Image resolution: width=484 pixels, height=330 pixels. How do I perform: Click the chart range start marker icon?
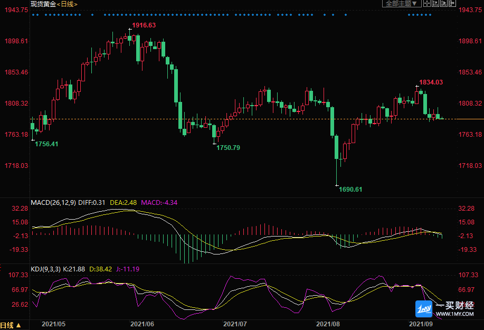coord(435,3)
